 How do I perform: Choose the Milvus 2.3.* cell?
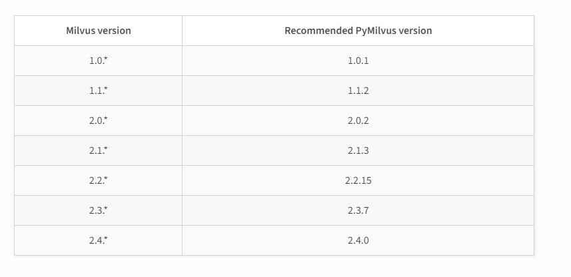coord(98,210)
